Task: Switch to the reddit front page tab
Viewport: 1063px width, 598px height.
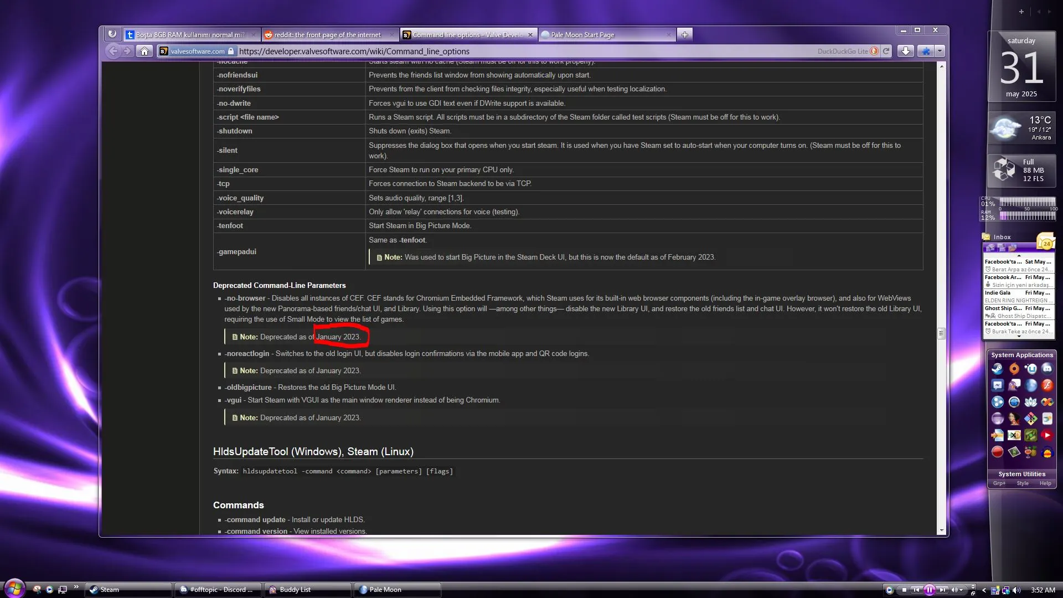Action: tap(329, 34)
